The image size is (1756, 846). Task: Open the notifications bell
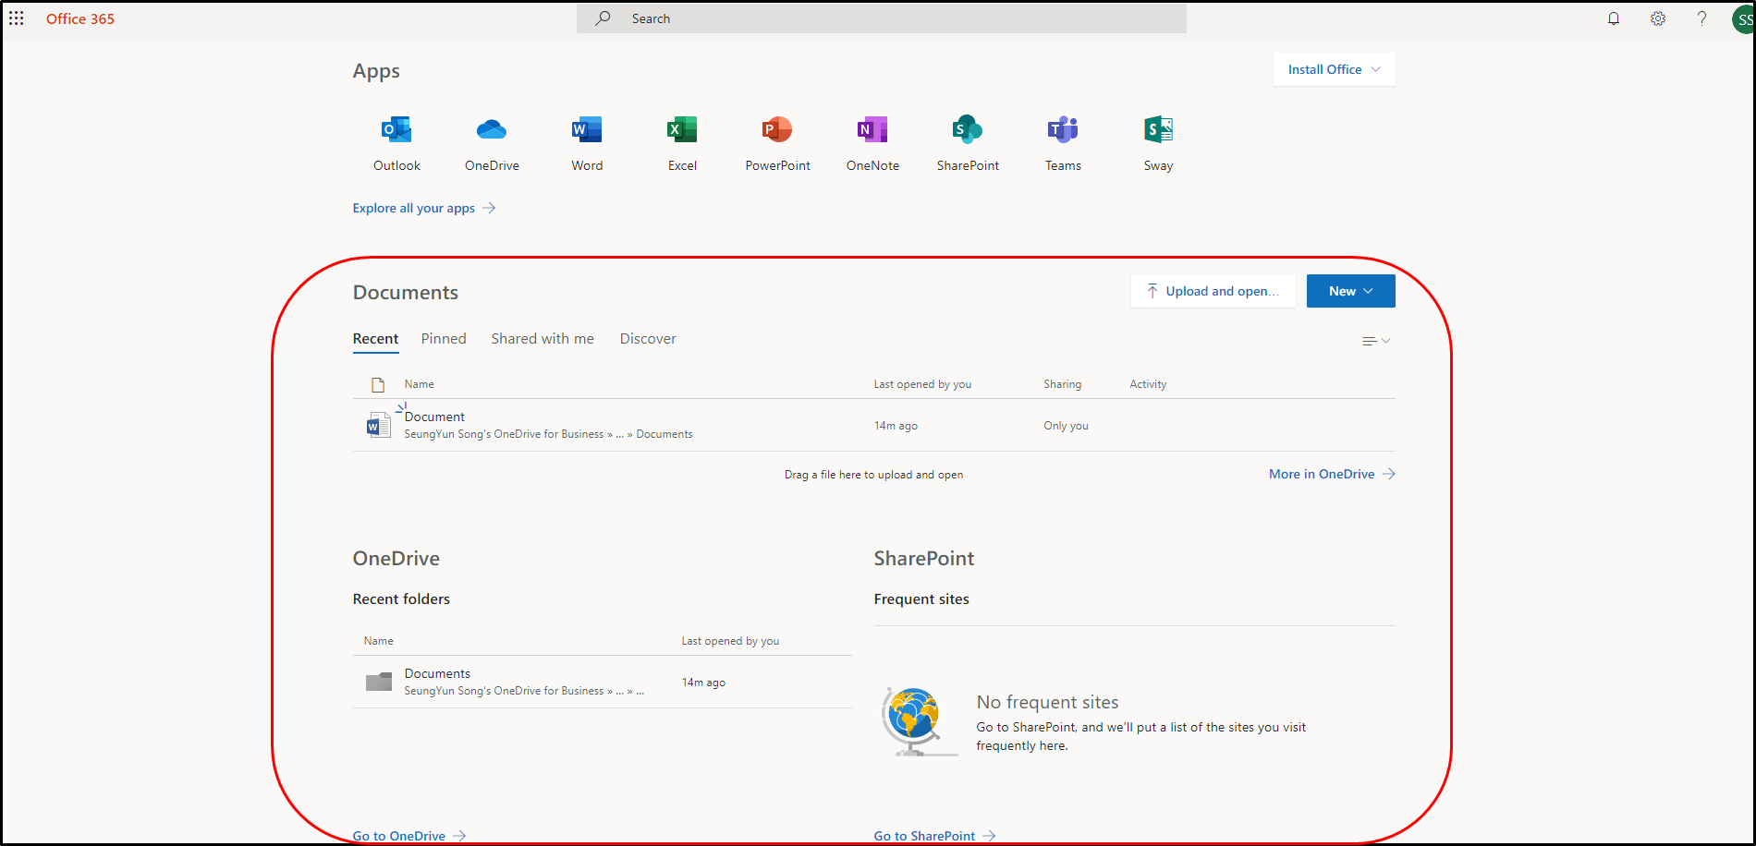click(1614, 18)
